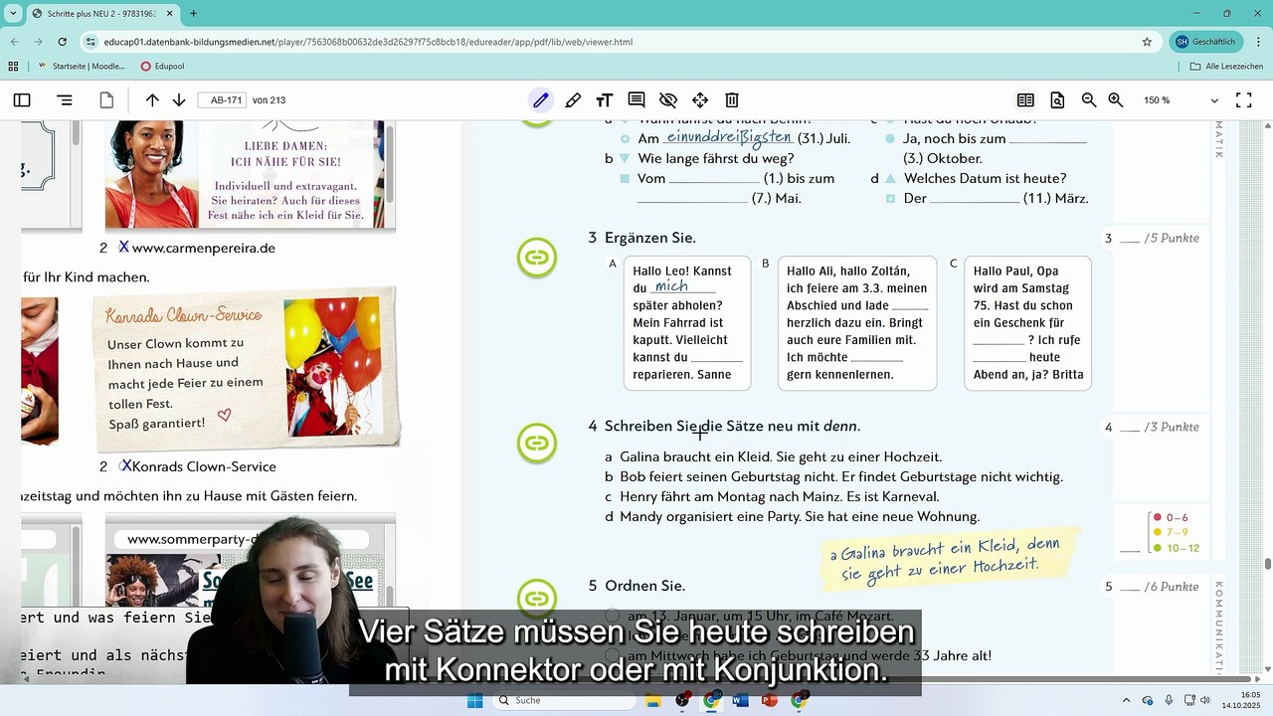Click the address bar URL
The width and height of the screenshot is (1273, 716).
pos(368,42)
